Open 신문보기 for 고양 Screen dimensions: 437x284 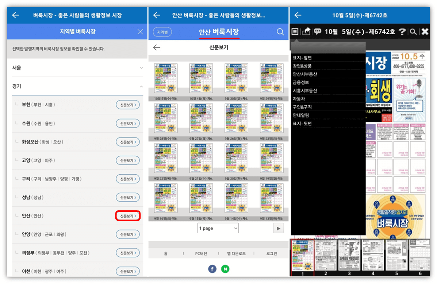128,160
